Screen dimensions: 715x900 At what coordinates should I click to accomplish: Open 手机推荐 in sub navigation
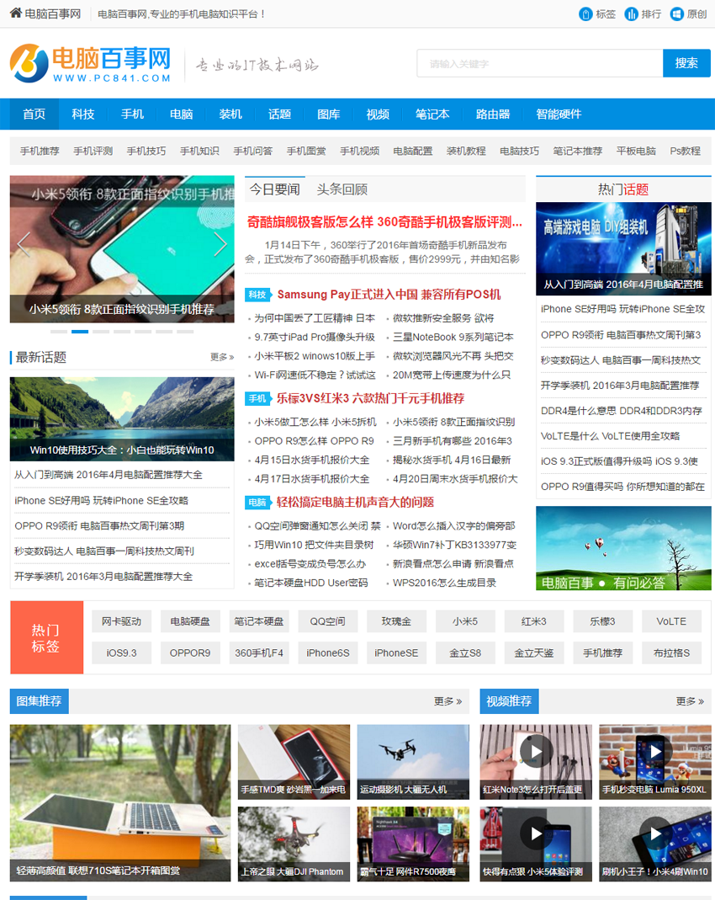coord(40,151)
